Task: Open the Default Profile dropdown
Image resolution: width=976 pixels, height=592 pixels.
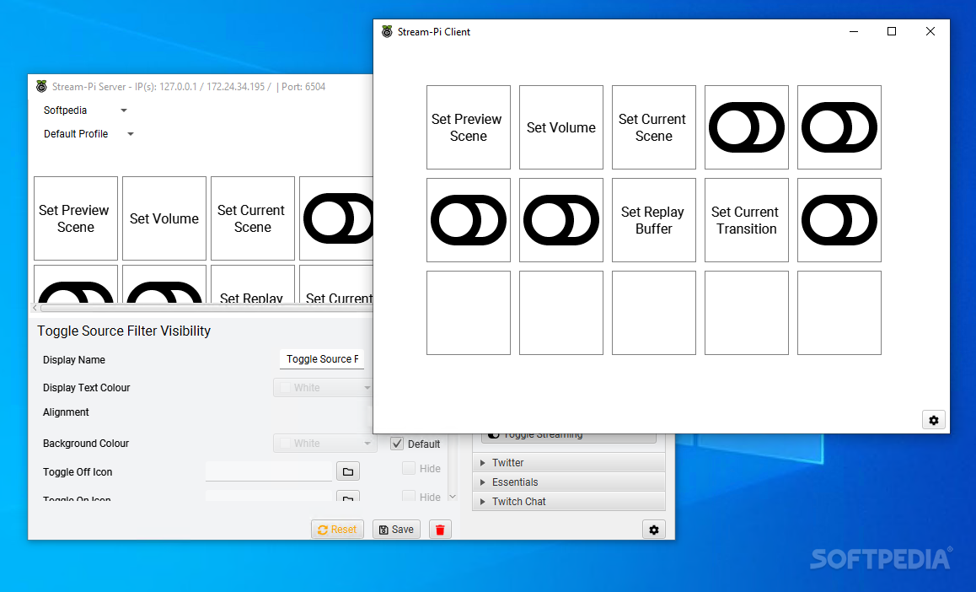Action: click(x=88, y=134)
